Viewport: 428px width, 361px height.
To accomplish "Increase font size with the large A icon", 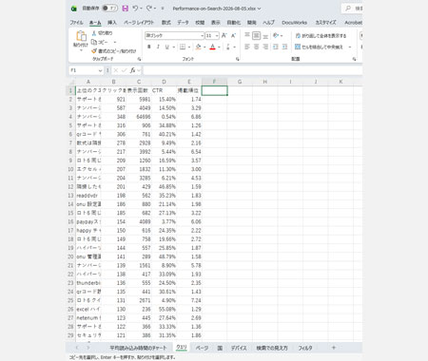I will coord(224,35).
